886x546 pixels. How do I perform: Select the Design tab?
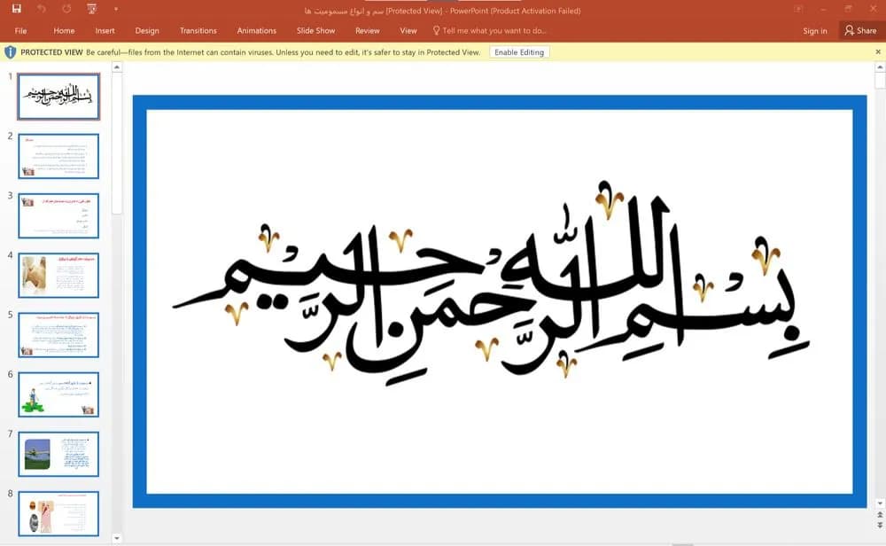[147, 30]
